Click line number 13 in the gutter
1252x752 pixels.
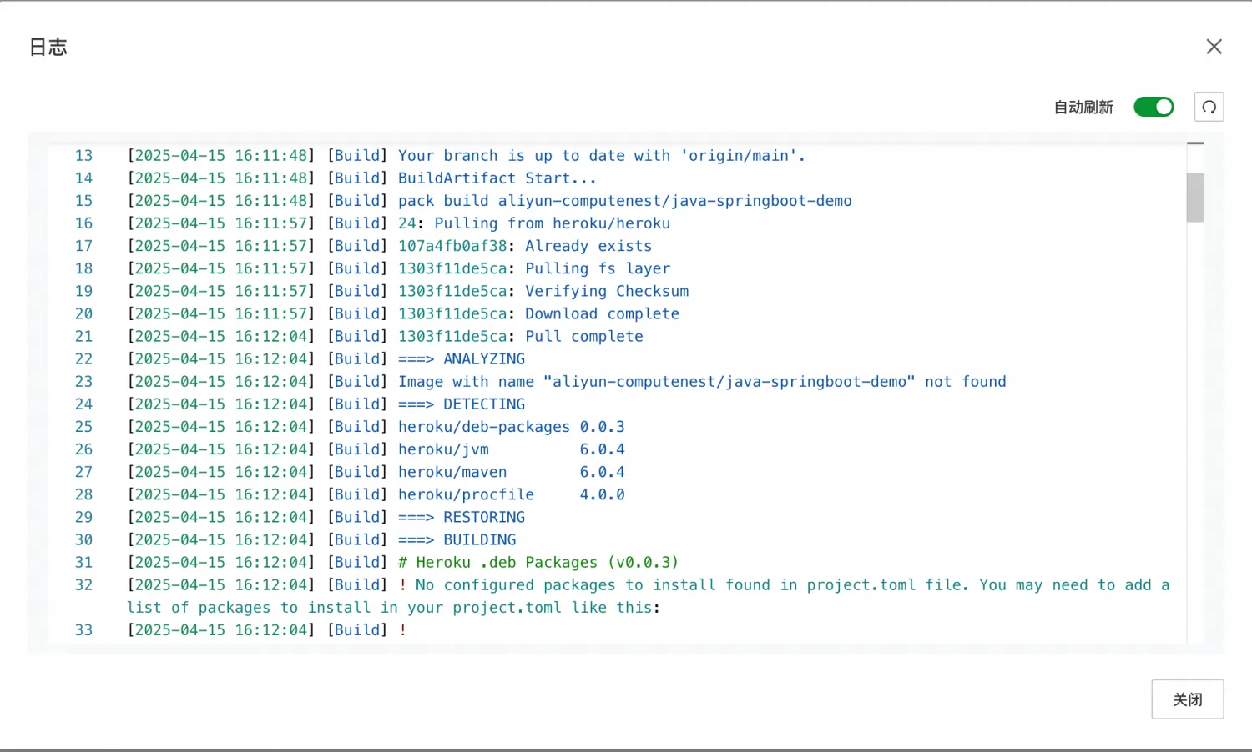coord(83,155)
